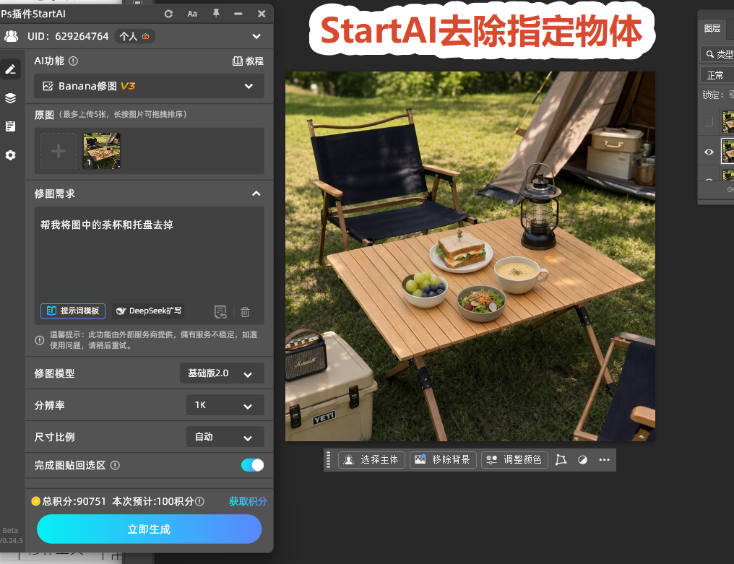Click the 立即生成 generate button
The width and height of the screenshot is (734, 564).
(149, 529)
